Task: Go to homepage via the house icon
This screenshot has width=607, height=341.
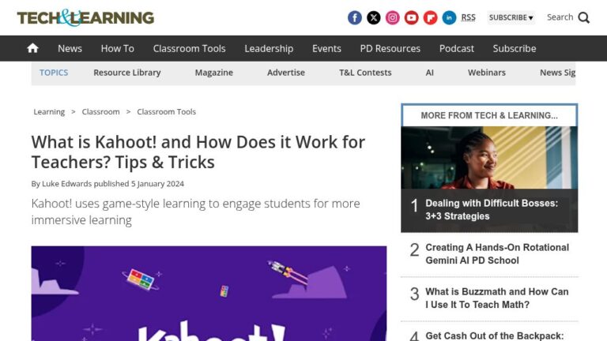Action: (33, 48)
